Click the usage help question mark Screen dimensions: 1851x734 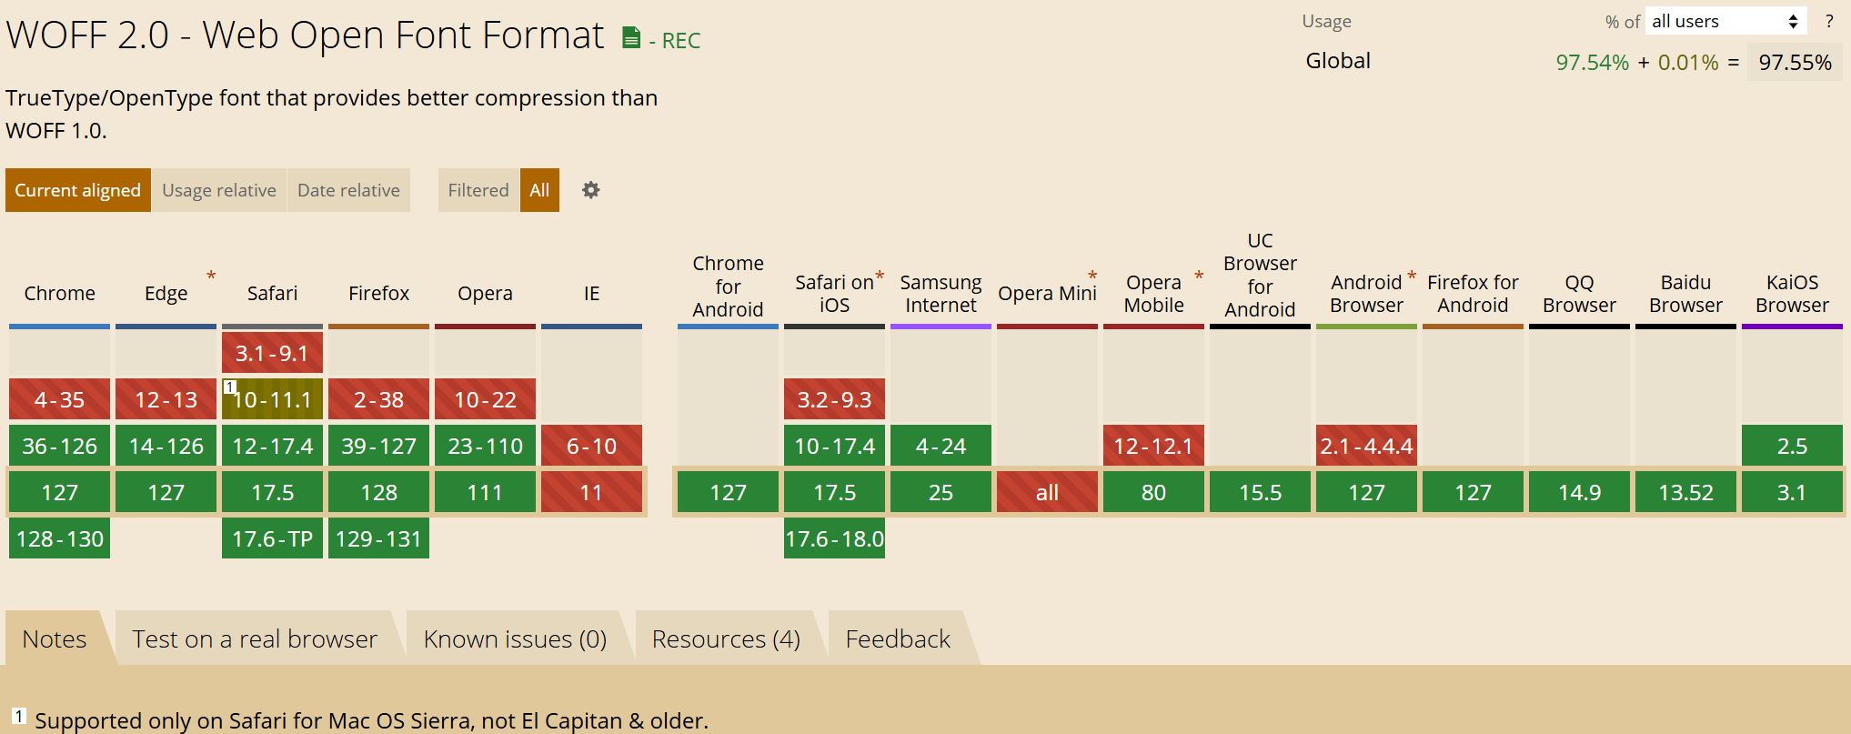coord(1829,21)
